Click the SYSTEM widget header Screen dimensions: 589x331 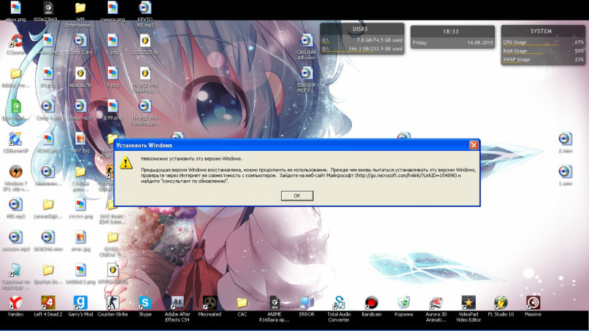[x=541, y=31]
